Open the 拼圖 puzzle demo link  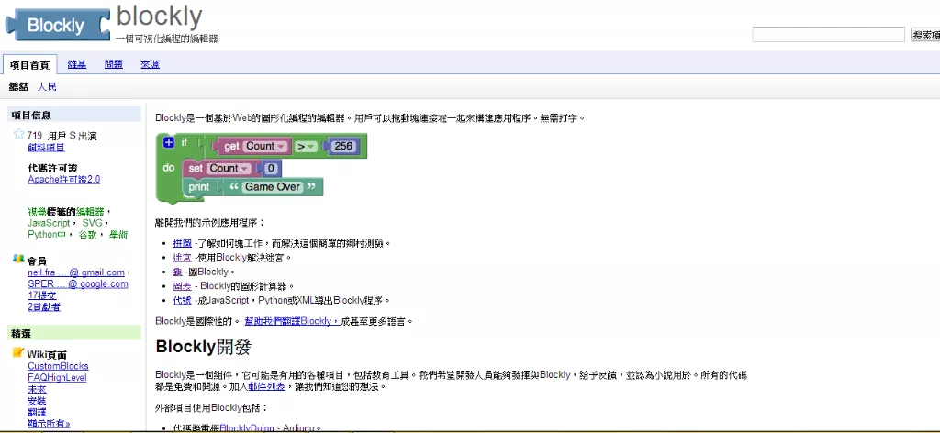point(183,243)
